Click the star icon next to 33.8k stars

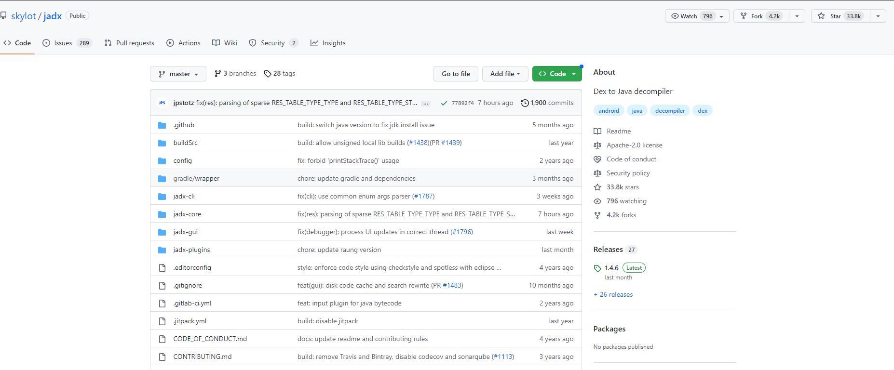(x=597, y=187)
